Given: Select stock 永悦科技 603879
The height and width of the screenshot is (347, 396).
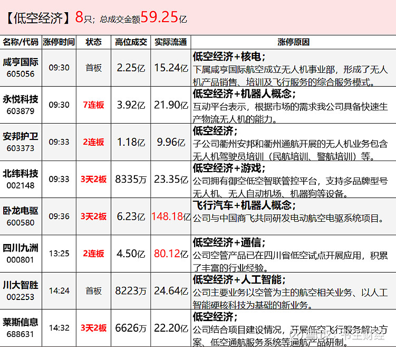Looking at the screenshot, I should point(21,105).
